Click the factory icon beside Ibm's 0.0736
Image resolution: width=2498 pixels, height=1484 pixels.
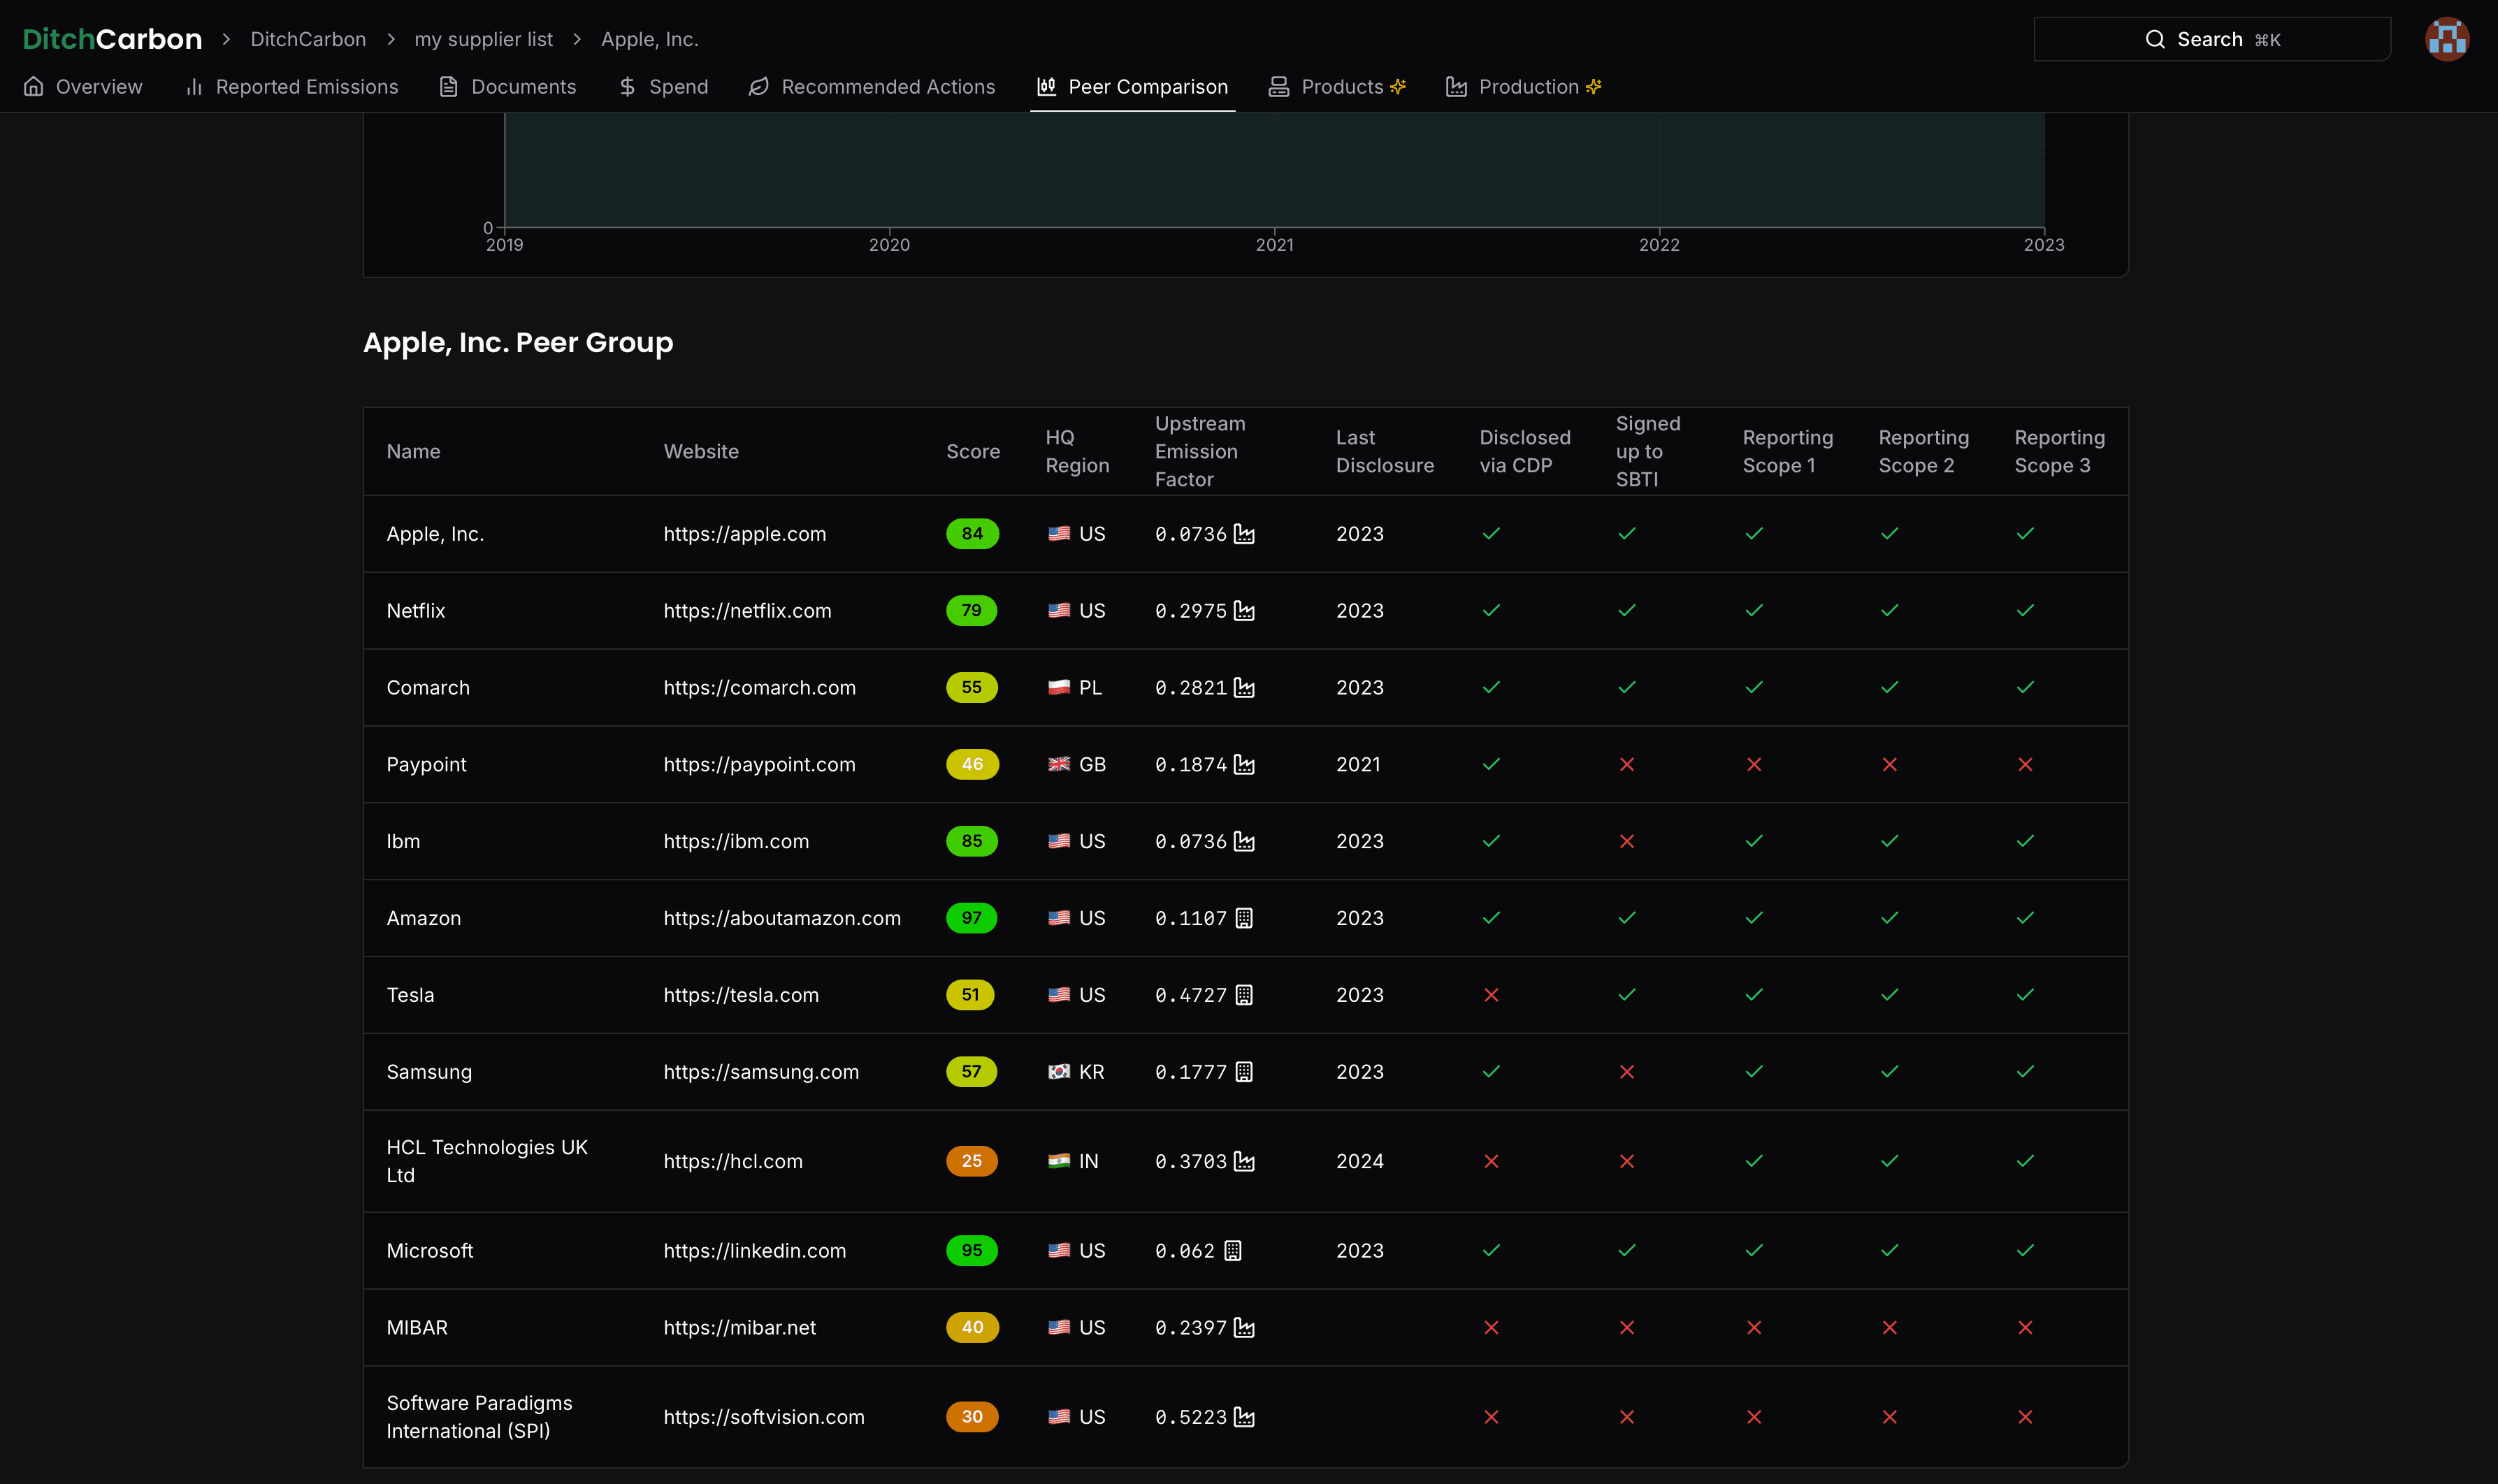tap(1243, 842)
